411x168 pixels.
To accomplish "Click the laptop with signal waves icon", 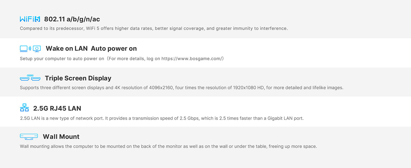I will pyautogui.click(x=25, y=49).
